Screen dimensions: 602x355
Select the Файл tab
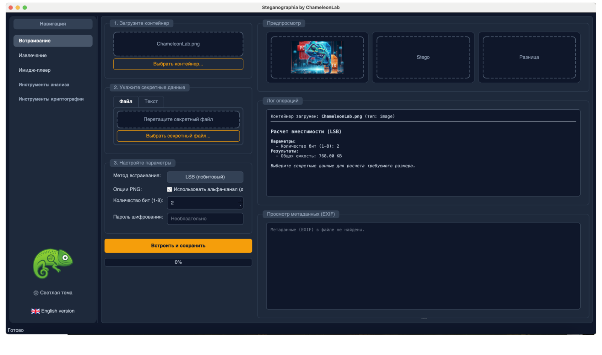pos(126,101)
